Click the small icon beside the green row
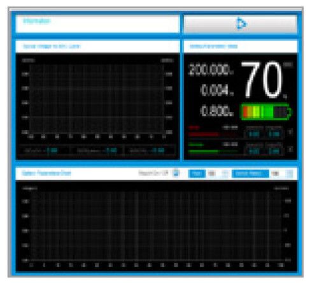Image resolution: width=310 pixels, height=283 pixels. point(290,149)
